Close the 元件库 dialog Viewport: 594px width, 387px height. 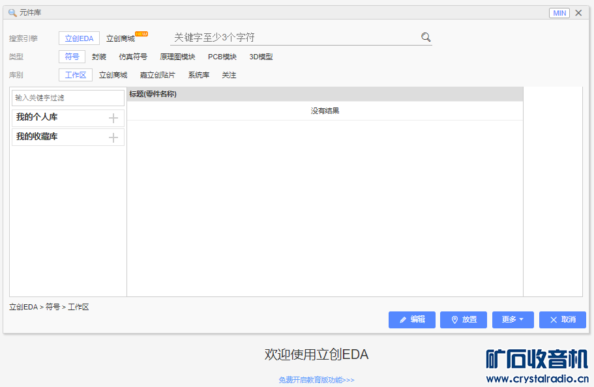[x=578, y=13]
